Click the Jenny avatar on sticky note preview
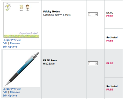124x99 pixels. pos(21,7)
